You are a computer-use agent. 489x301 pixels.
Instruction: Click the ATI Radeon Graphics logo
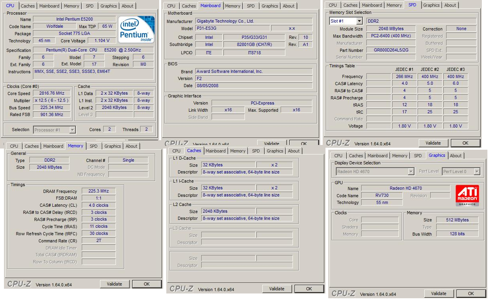pos(467,195)
